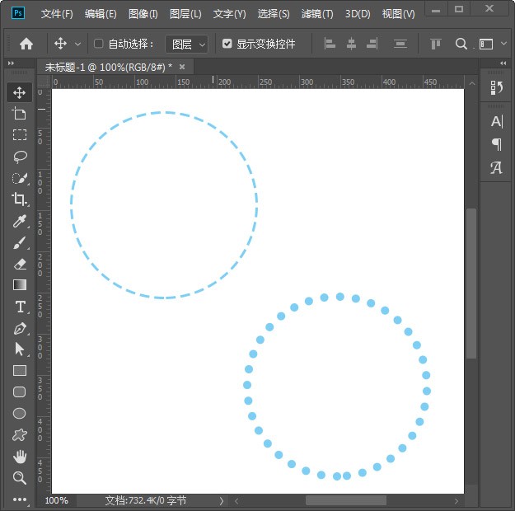Select the Brush tool

(x=20, y=243)
